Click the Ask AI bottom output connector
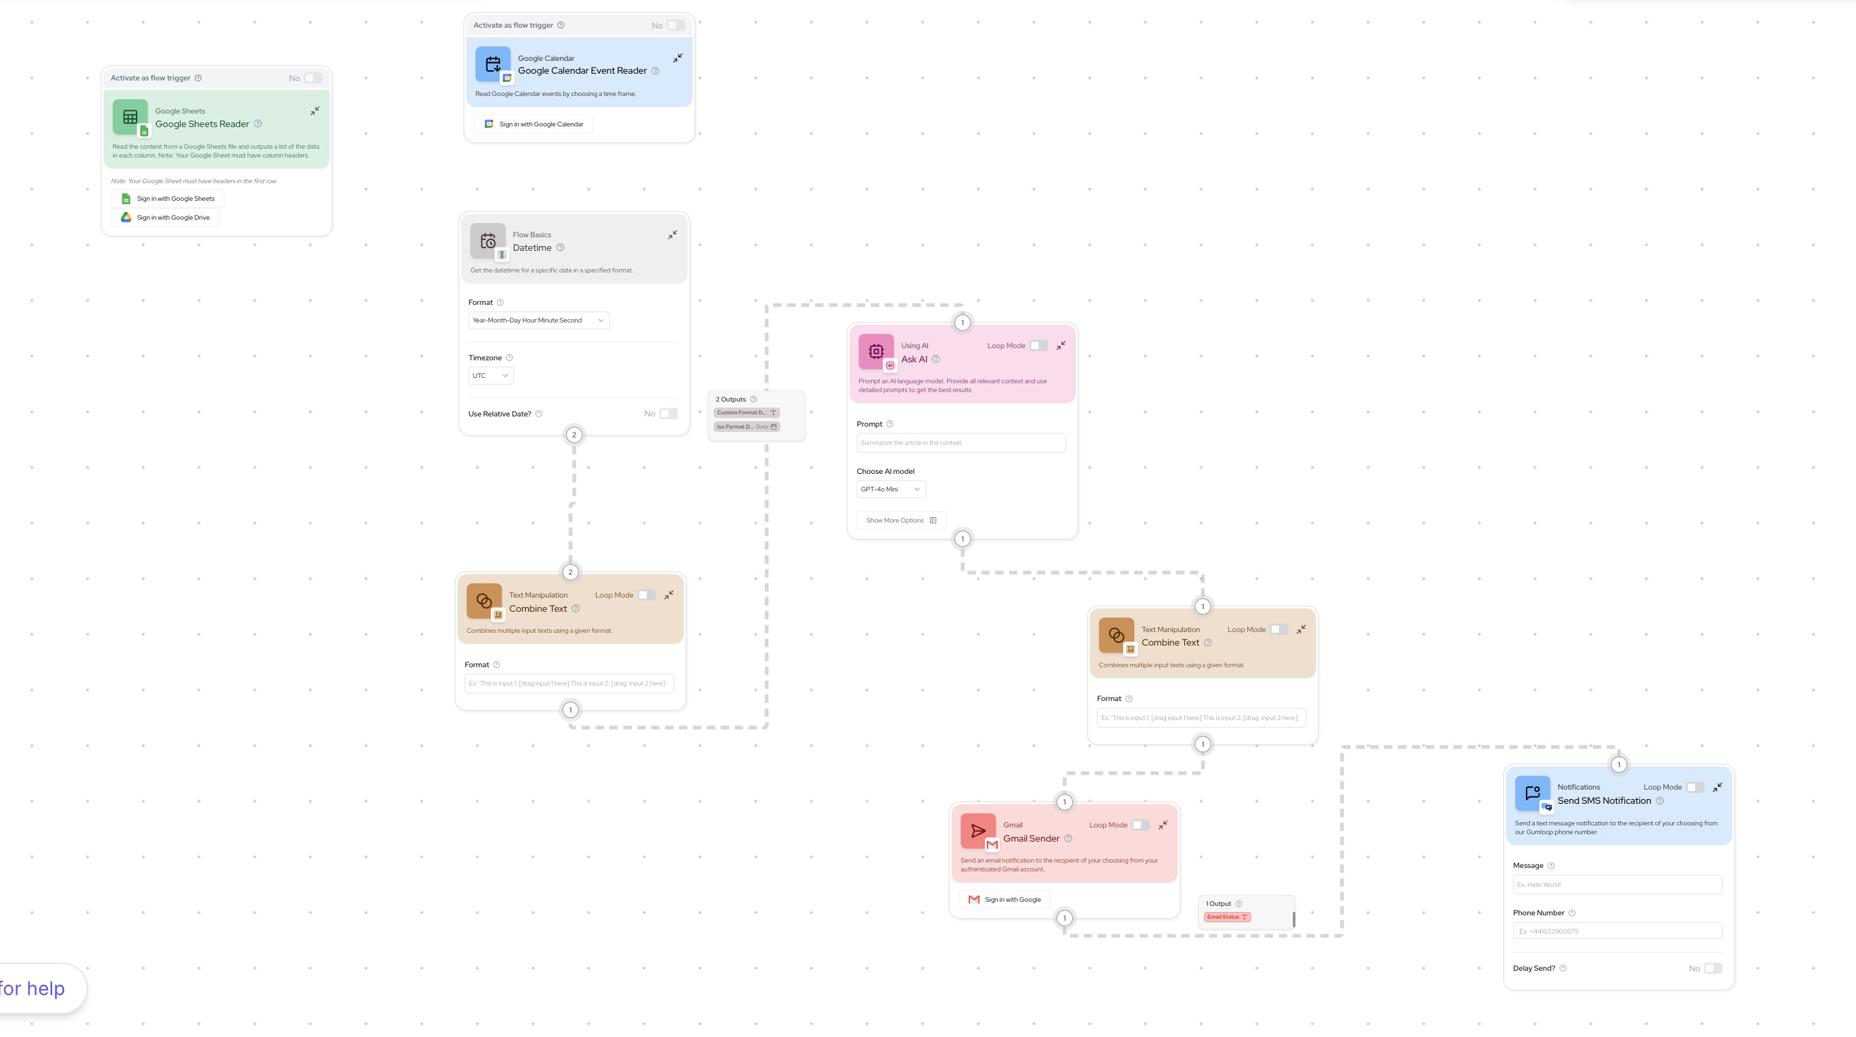 point(962,539)
